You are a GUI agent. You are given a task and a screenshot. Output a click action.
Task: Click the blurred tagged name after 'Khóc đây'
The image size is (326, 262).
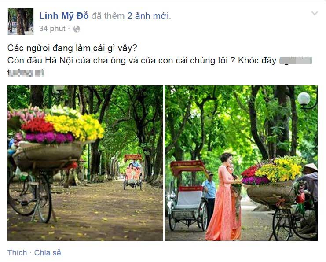[296, 61]
